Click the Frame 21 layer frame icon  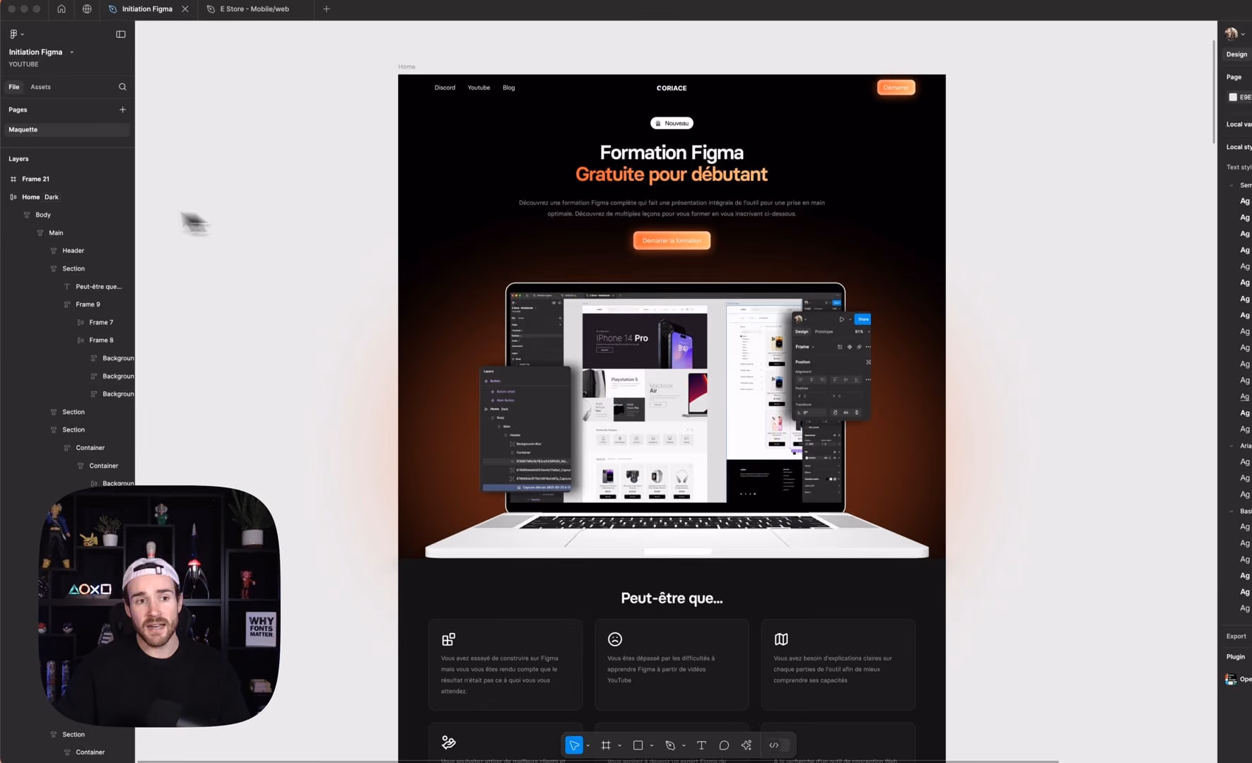pyautogui.click(x=13, y=179)
